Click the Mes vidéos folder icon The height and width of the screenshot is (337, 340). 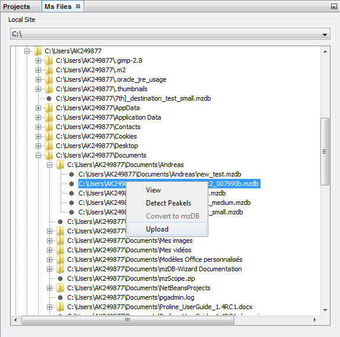60,250
